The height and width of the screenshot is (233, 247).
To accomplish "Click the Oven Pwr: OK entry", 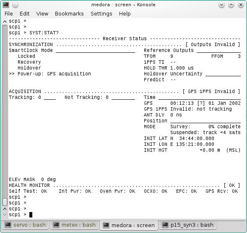I will pyautogui.click(x=117, y=191).
